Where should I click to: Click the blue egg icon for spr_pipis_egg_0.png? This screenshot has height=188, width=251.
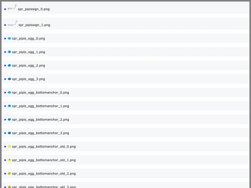click(x=9, y=39)
